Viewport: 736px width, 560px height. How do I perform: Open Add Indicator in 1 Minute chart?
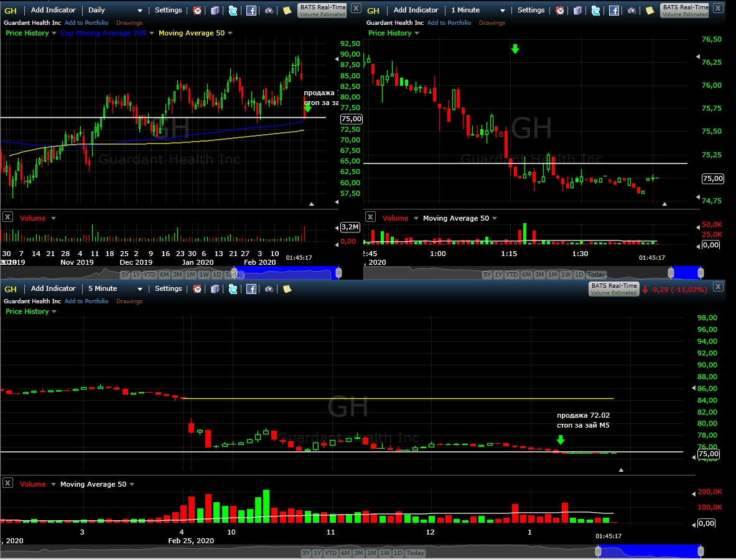[x=416, y=10]
